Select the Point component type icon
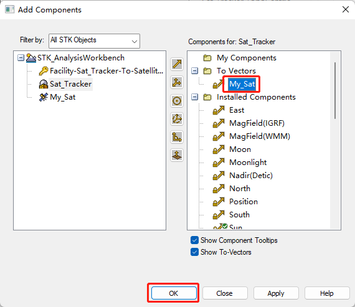Viewport: 355px width, 307px height. 177,101
